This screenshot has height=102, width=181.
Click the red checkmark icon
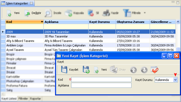pyautogui.click(x=155, y=70)
